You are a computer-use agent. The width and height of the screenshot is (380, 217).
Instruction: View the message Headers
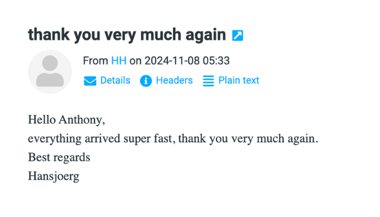coord(174,80)
